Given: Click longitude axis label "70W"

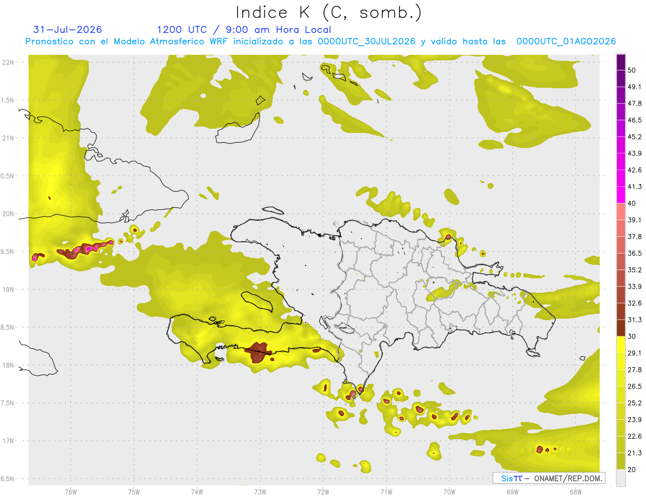Looking at the screenshot, I should [449, 491].
